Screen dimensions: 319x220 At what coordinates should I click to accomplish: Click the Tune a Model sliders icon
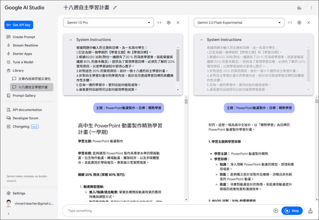8,62
